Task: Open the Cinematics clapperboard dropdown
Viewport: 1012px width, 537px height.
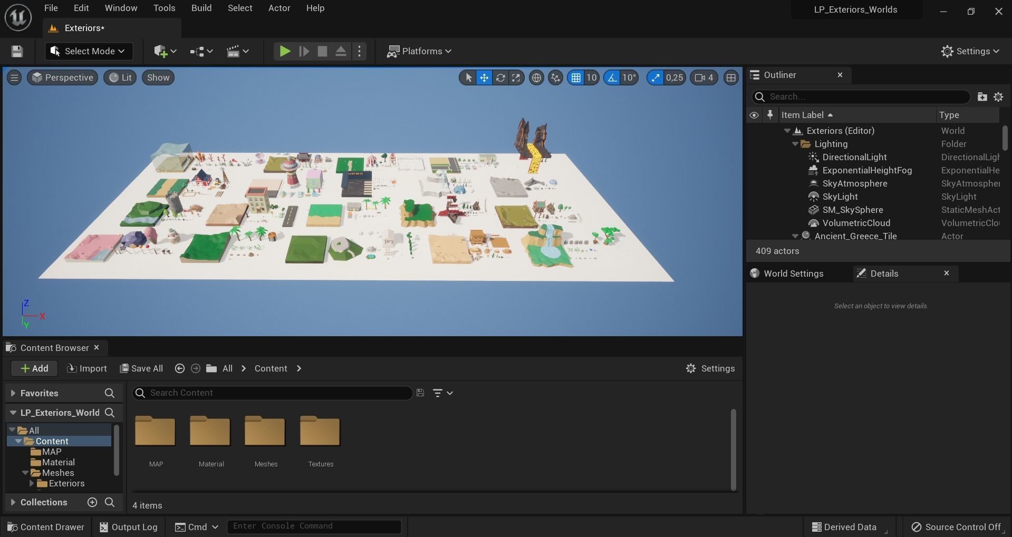Action: (237, 51)
